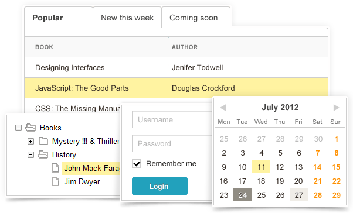Click the Mystery & Thriller folder icon

[43, 142]
